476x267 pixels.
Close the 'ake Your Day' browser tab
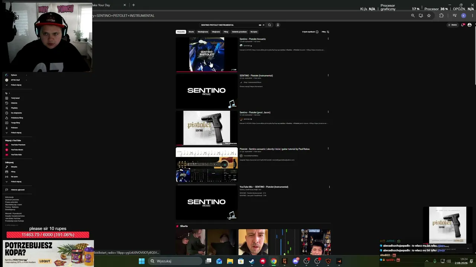(x=125, y=5)
